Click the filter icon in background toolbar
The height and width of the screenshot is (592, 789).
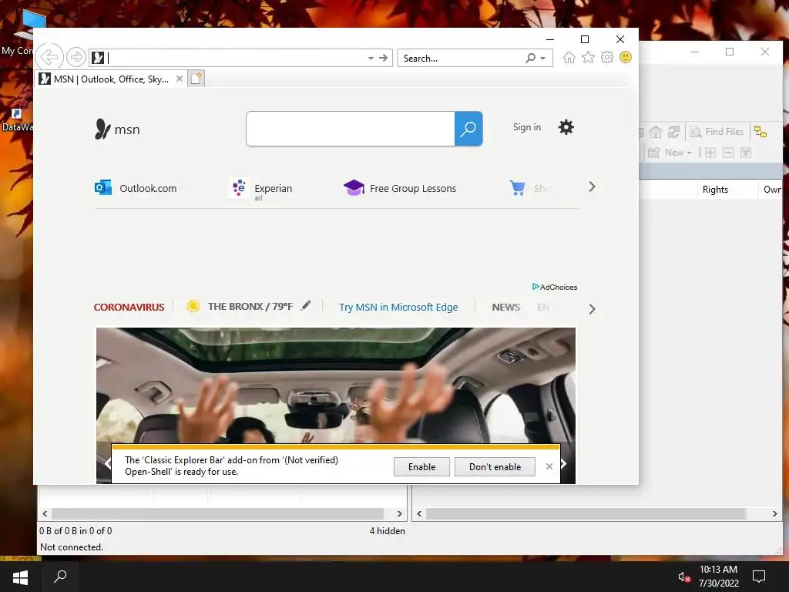point(746,153)
